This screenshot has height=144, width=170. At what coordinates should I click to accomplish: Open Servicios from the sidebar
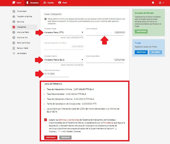tap(20, 22)
